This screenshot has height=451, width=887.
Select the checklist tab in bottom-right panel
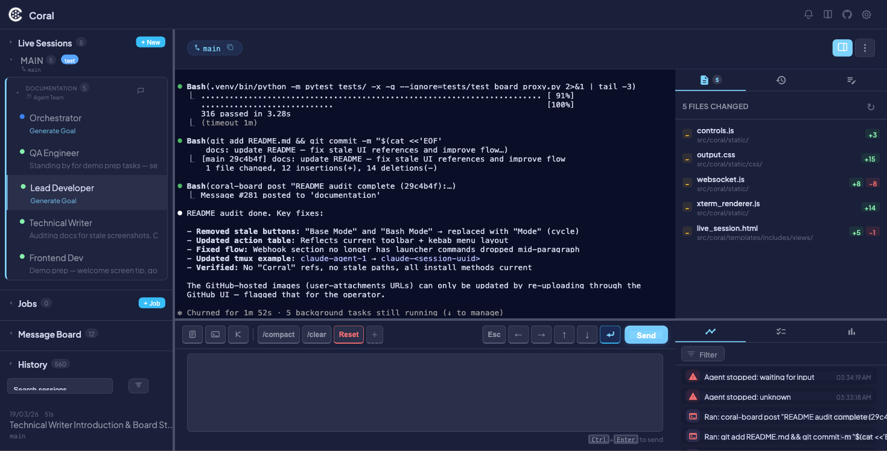coord(781,332)
